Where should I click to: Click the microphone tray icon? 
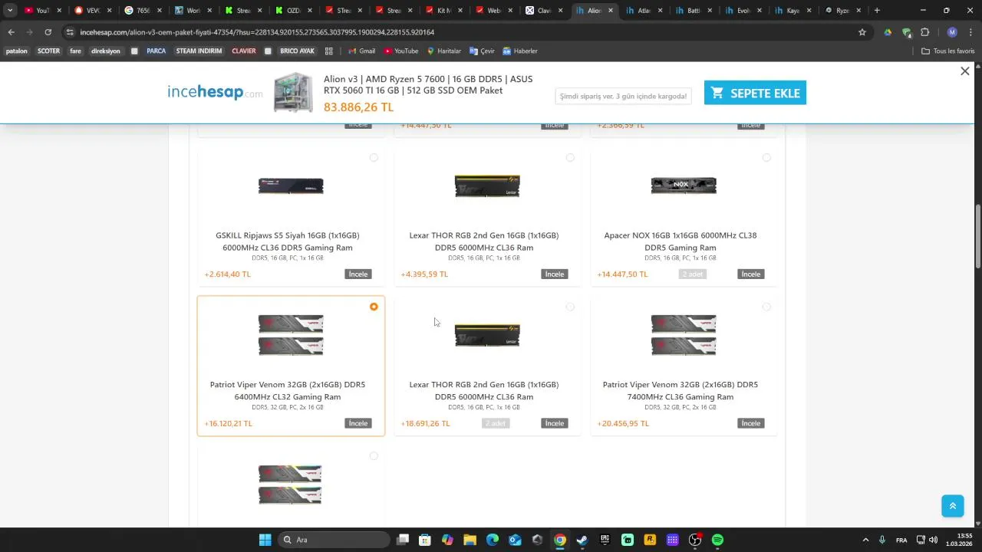click(x=882, y=540)
